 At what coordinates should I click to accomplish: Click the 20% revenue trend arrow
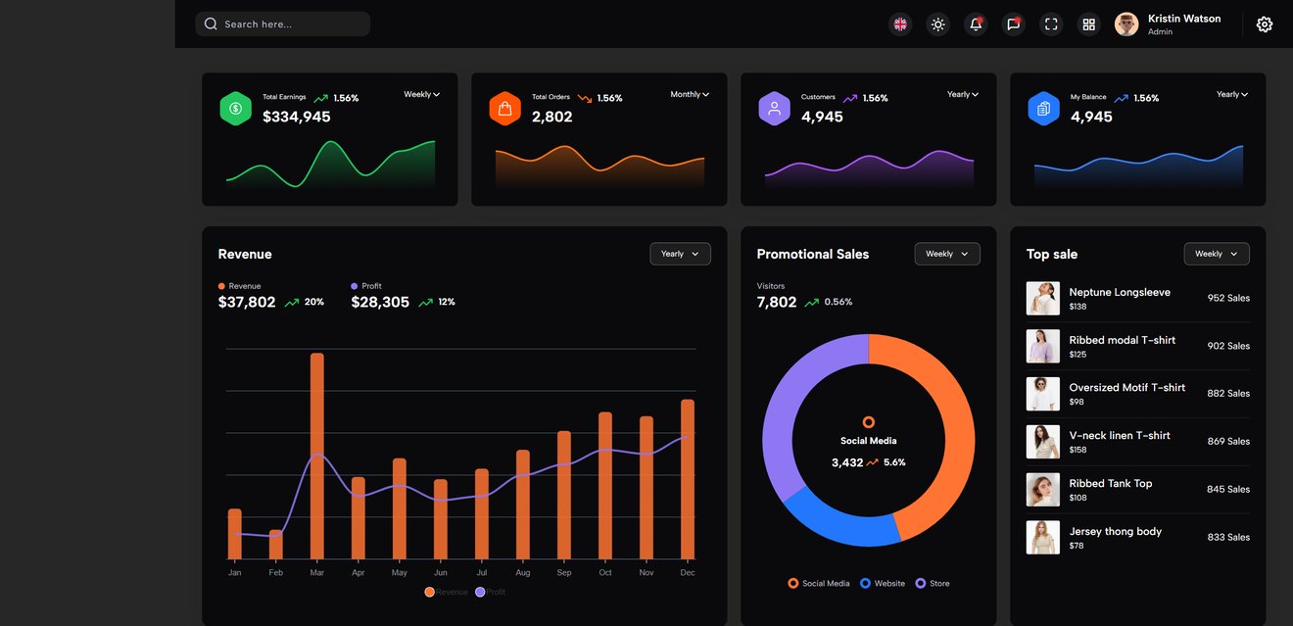[x=292, y=303]
